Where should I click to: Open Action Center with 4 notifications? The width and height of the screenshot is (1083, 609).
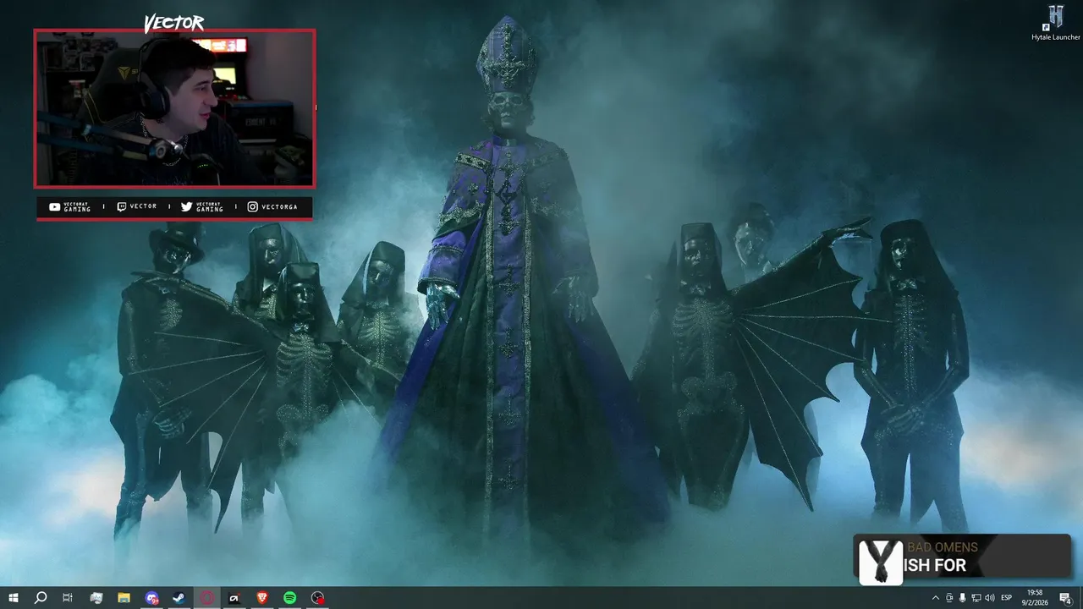(x=1065, y=598)
